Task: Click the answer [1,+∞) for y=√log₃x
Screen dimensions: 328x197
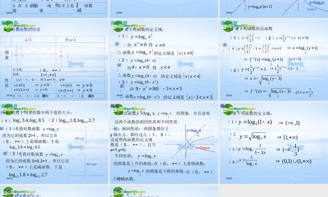Action: click(290, 137)
